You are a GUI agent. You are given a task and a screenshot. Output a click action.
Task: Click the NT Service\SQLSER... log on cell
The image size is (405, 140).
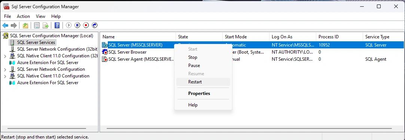[292, 59]
